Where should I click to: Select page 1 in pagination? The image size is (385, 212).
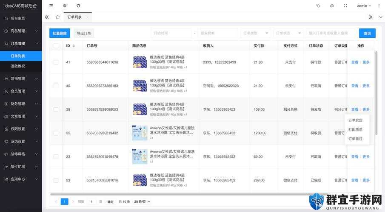point(64,201)
